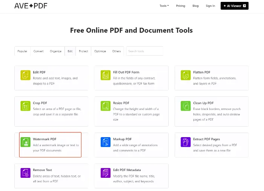
Task: Open the Watermark PDF title link
Action: point(45,139)
